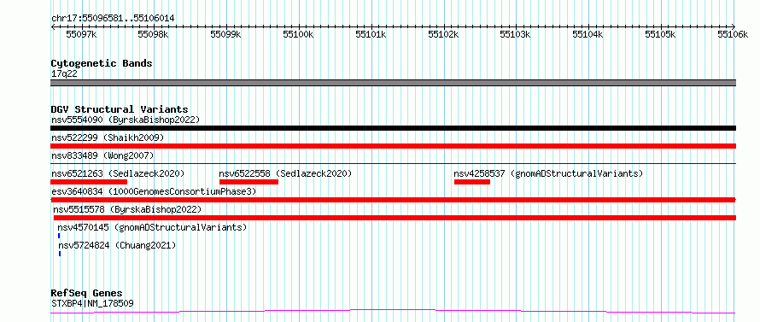The image size is (760, 322).
Task: Open the nsv6522558 (Sedlazeck2020) label
Action: pos(285,173)
